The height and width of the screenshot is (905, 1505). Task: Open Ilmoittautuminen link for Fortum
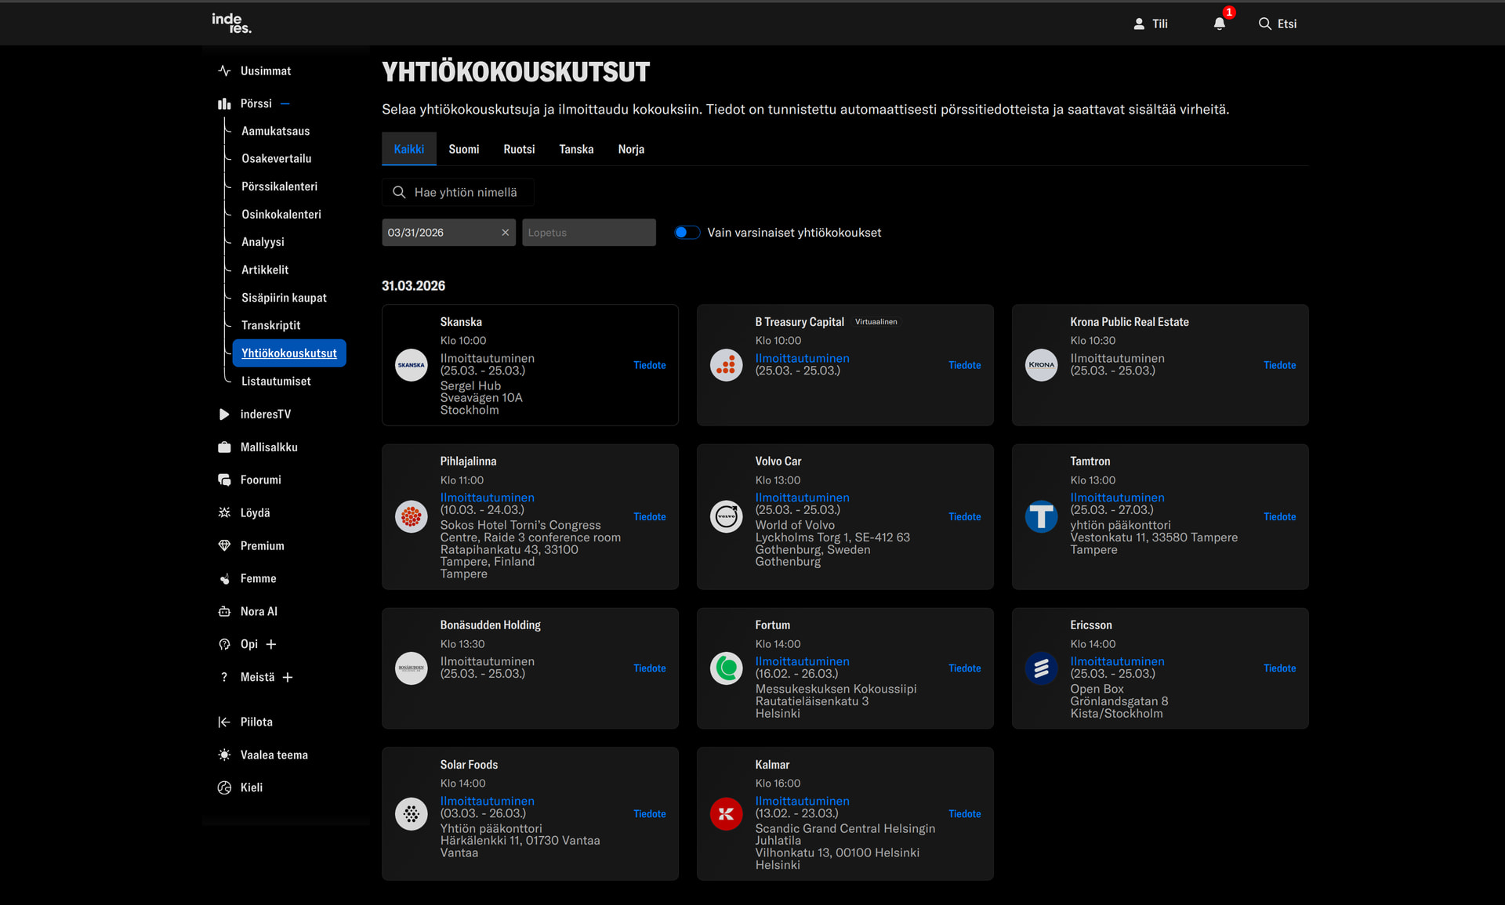pyautogui.click(x=802, y=661)
